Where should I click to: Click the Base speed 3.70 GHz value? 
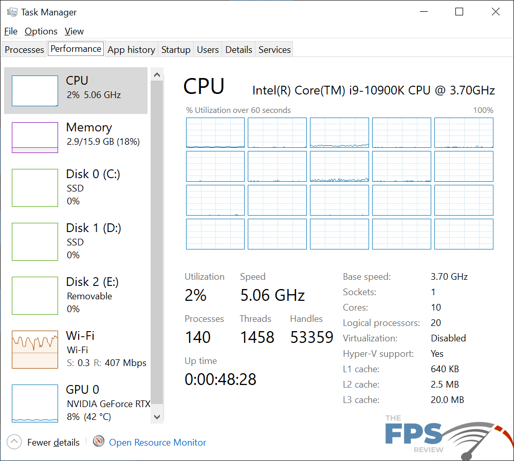(449, 277)
